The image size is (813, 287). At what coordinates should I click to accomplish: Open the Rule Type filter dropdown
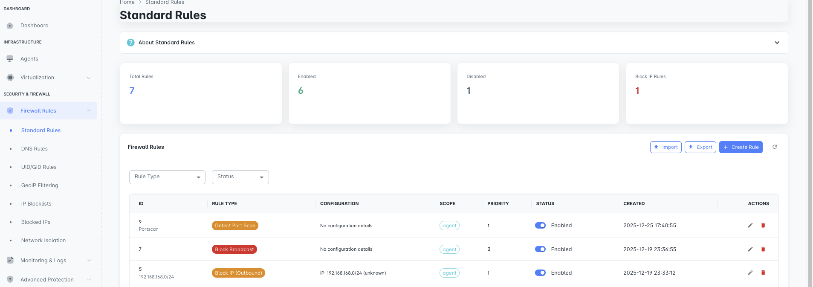tap(167, 177)
